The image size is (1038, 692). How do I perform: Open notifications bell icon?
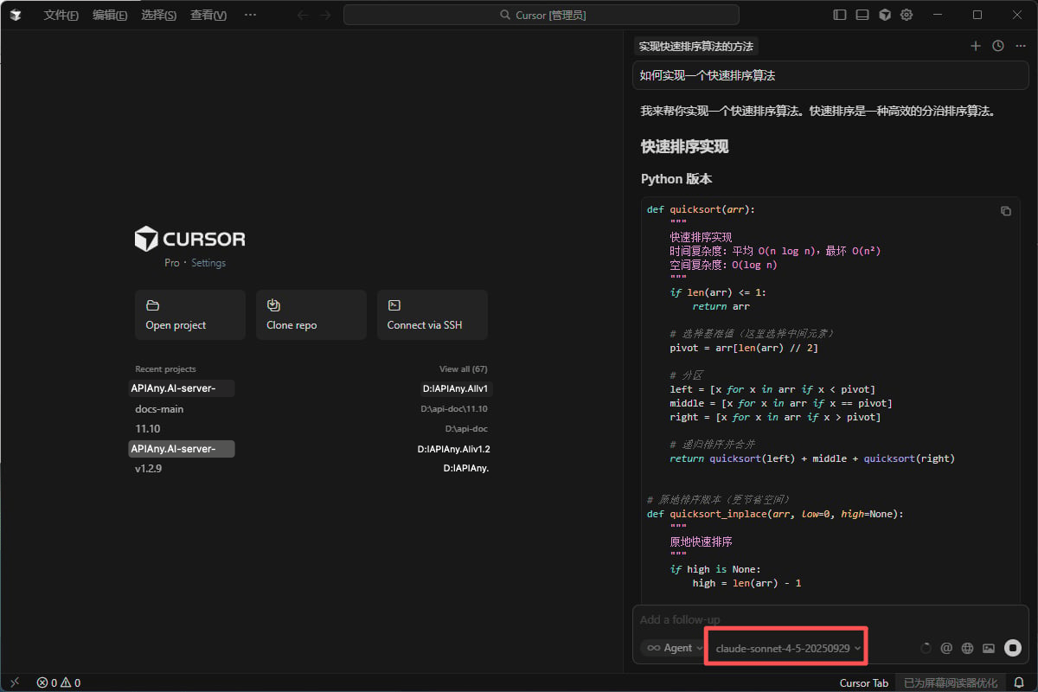click(1019, 682)
